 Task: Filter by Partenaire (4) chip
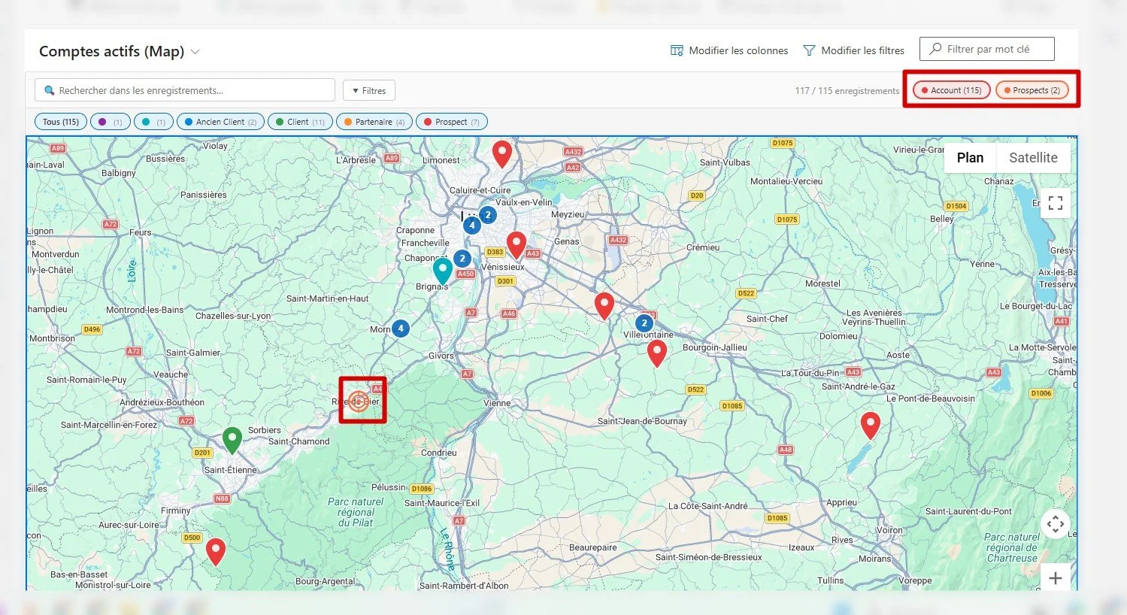coord(374,122)
